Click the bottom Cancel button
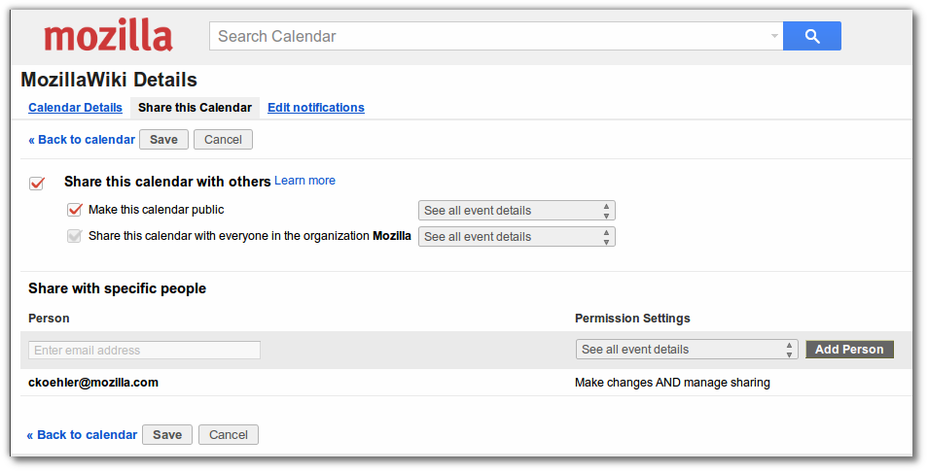 (229, 435)
